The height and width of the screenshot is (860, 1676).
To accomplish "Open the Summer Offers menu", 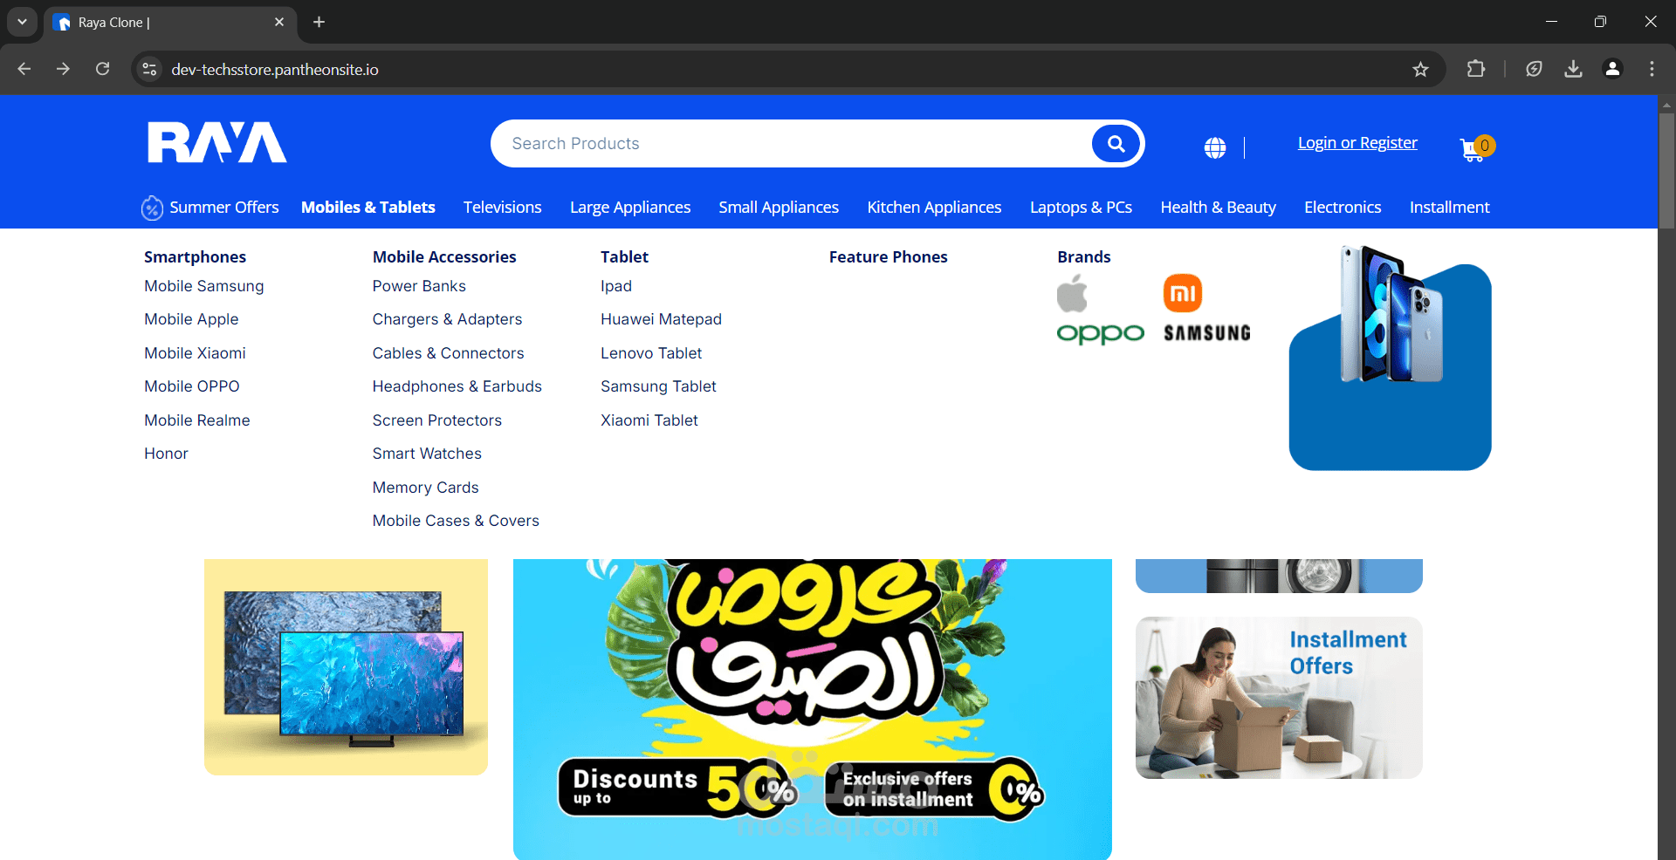I will (224, 208).
